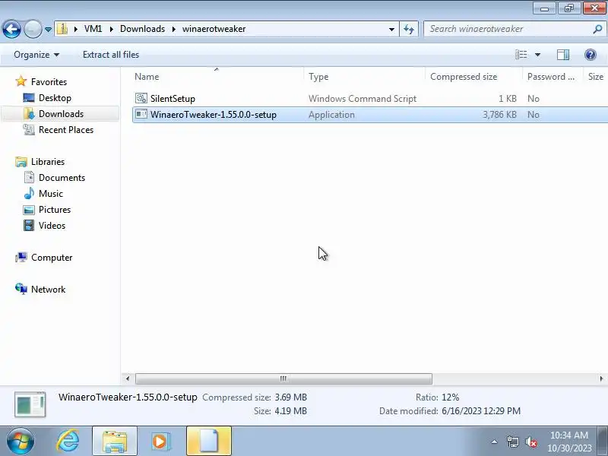Sort by the Type column header
608x456 pixels.
365,77
